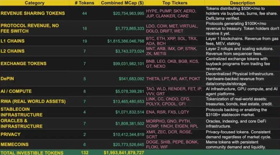Select market cap $1,815,386,046,768
280x155 pixels.
pyautogui.click(x=126, y=41)
